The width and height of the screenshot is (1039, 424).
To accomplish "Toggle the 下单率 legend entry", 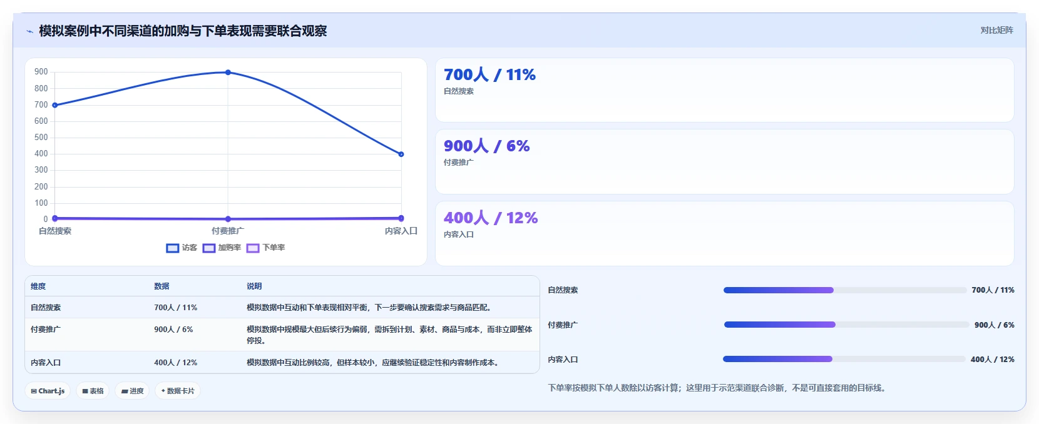I will coord(265,248).
